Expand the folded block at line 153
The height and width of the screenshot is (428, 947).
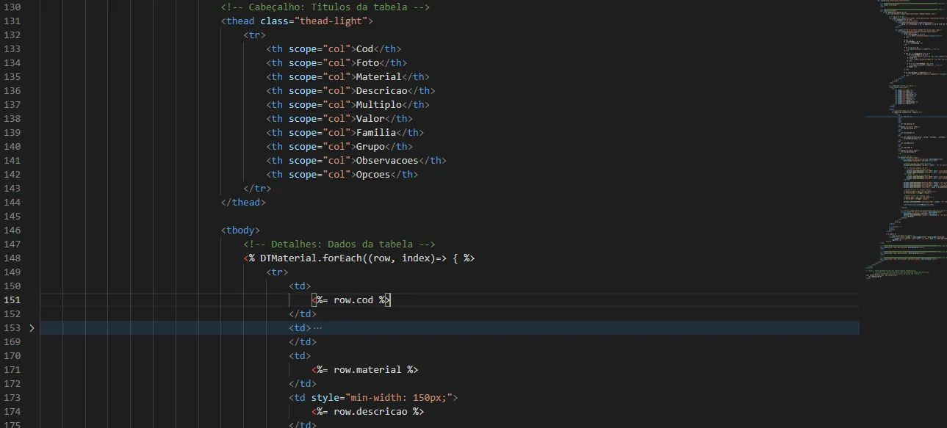pyautogui.click(x=32, y=328)
